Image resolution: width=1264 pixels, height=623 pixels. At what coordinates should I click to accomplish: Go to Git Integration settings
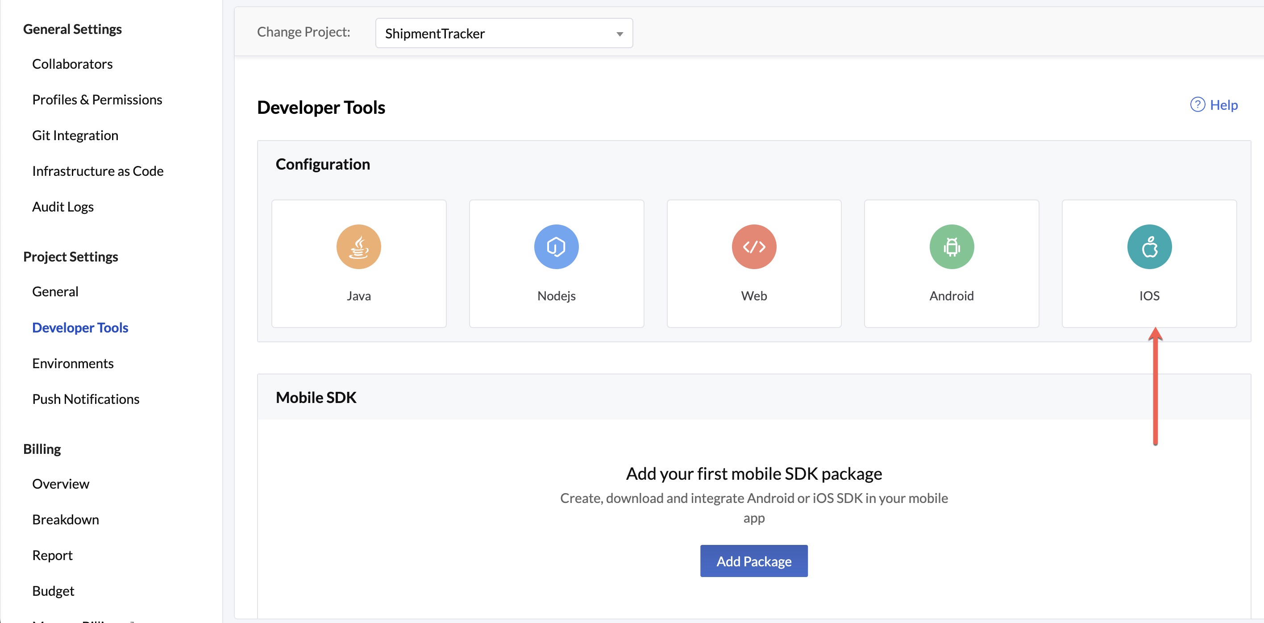75,135
